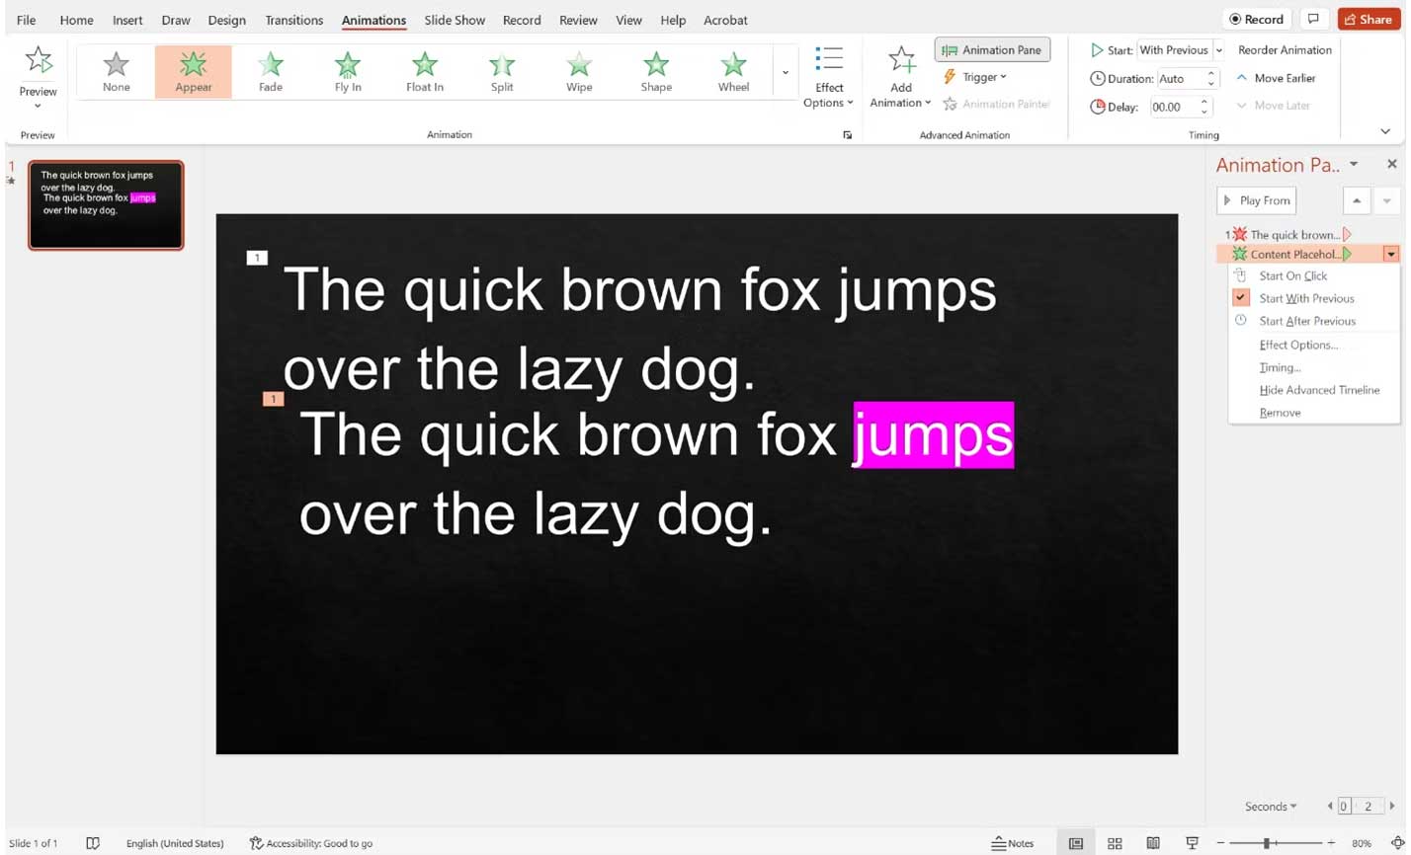Click the Play From button in Animation Pane
This screenshot has height=855, width=1411.
point(1256,200)
